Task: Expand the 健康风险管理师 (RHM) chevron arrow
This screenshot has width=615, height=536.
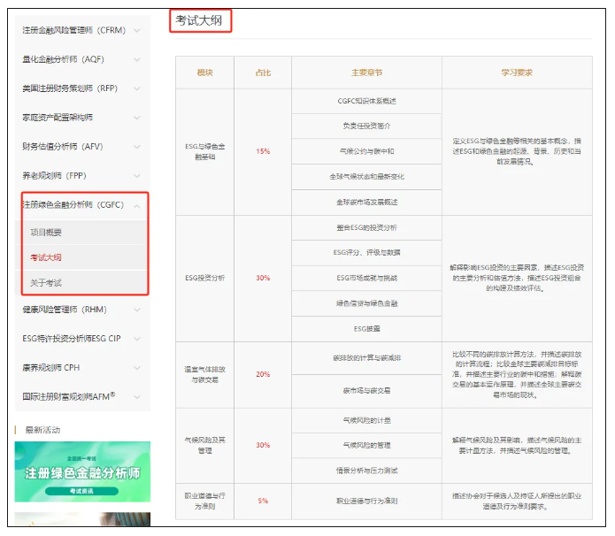Action: 136,310
